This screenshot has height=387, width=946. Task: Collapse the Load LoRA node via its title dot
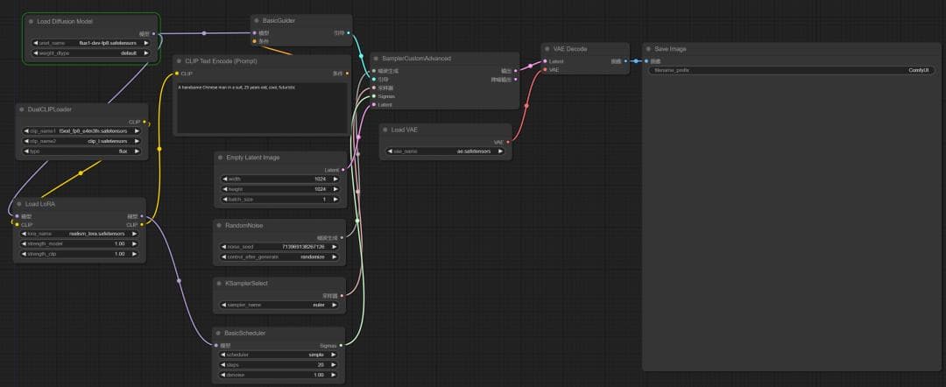click(18, 204)
